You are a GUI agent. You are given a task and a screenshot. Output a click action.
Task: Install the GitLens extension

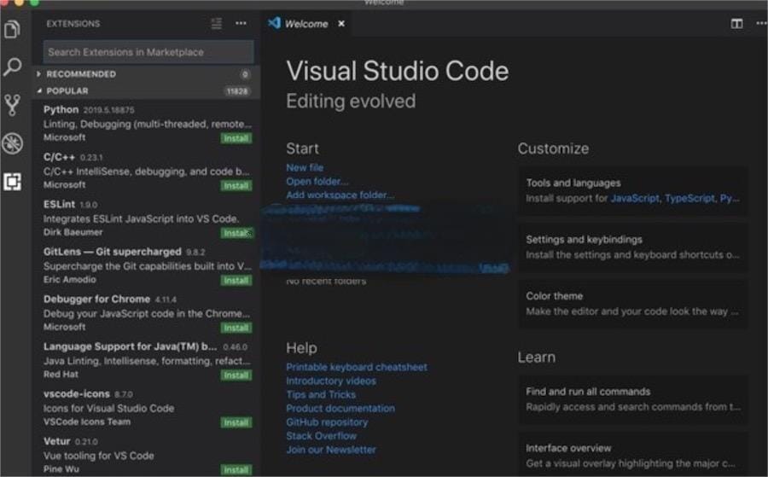[236, 280]
